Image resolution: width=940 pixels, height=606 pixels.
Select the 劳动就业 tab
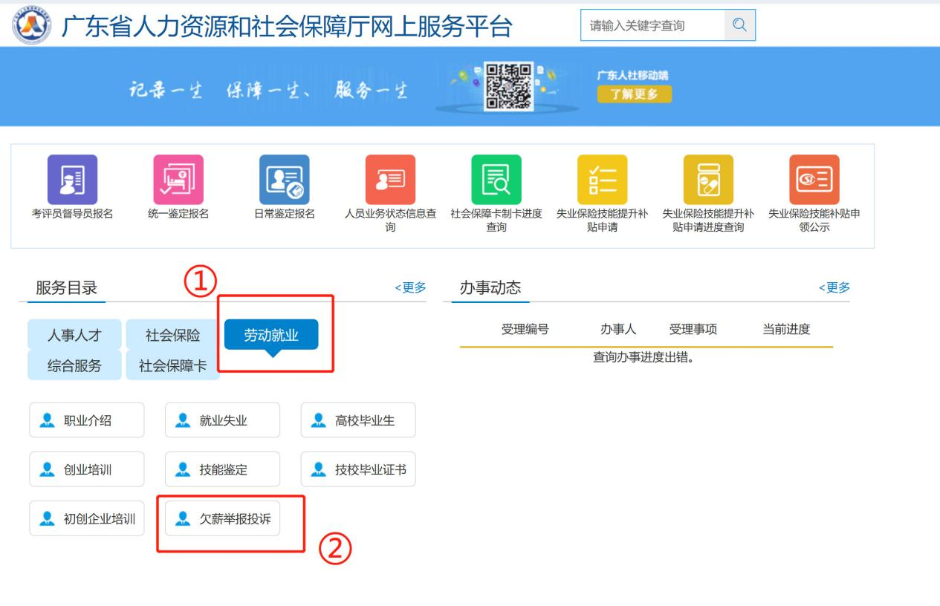tap(271, 335)
